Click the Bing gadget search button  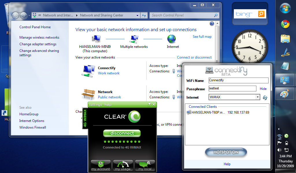tap(261, 14)
